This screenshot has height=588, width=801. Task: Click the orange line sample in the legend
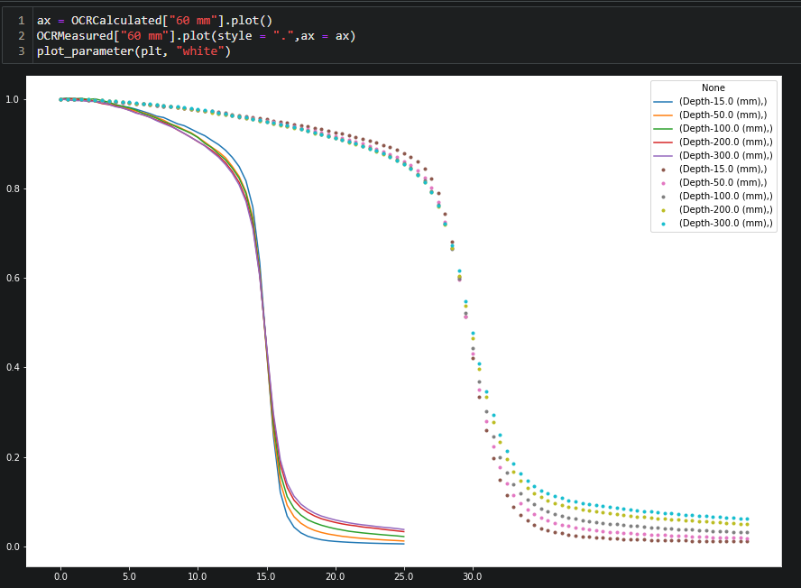[664, 115]
